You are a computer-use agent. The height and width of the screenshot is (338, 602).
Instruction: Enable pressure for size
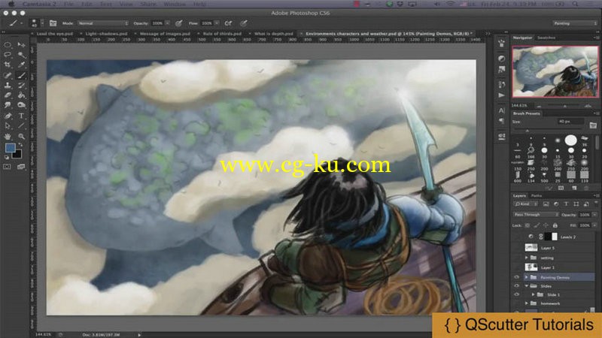point(243,23)
